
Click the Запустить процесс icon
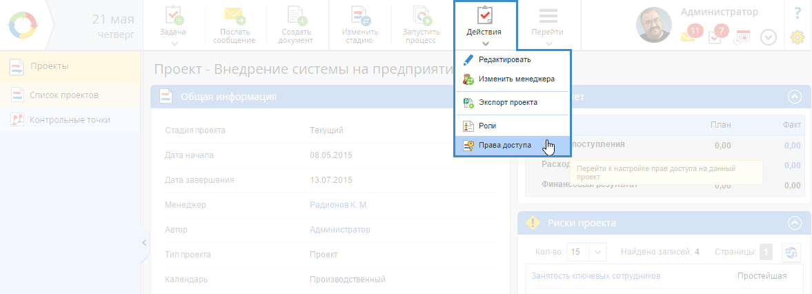(420, 17)
